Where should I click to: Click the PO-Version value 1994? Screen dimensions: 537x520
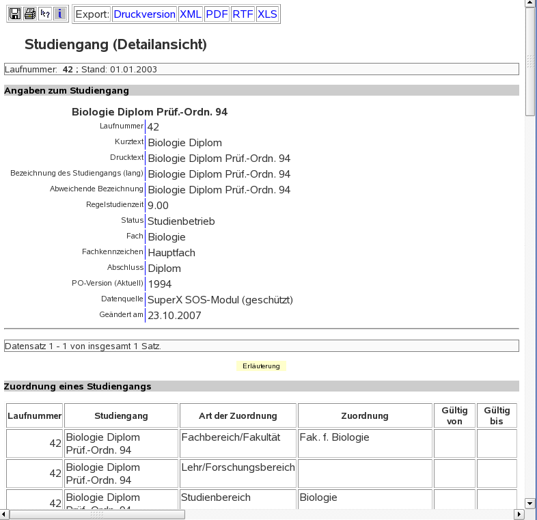tap(160, 284)
